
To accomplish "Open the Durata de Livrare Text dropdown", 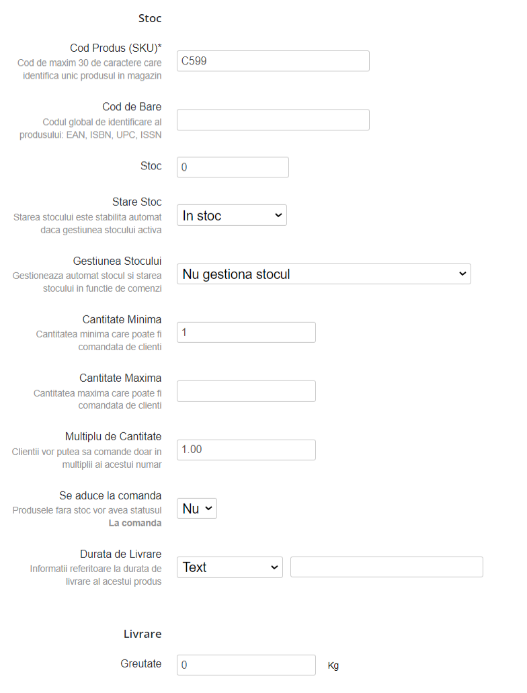I will coord(230,567).
